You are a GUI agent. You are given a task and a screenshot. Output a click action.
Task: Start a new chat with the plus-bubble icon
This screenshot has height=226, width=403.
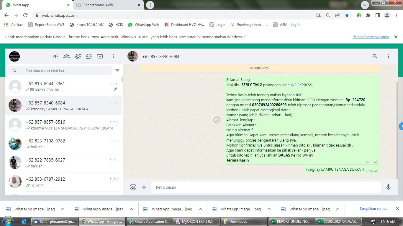click(100, 56)
